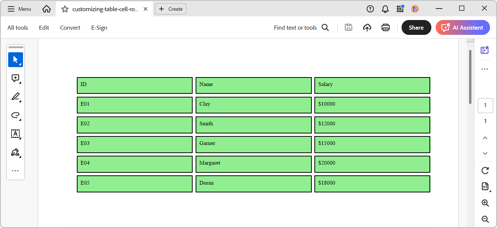Open the apps grid icon
497x228 pixels.
pos(400,9)
